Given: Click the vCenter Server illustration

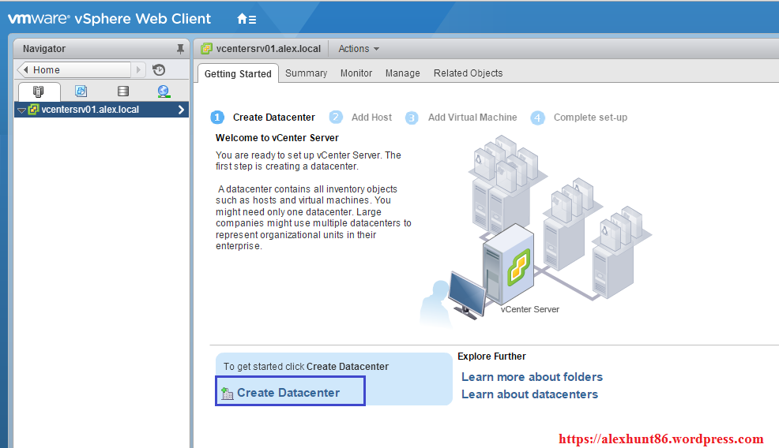Looking at the screenshot, I should point(536,230).
